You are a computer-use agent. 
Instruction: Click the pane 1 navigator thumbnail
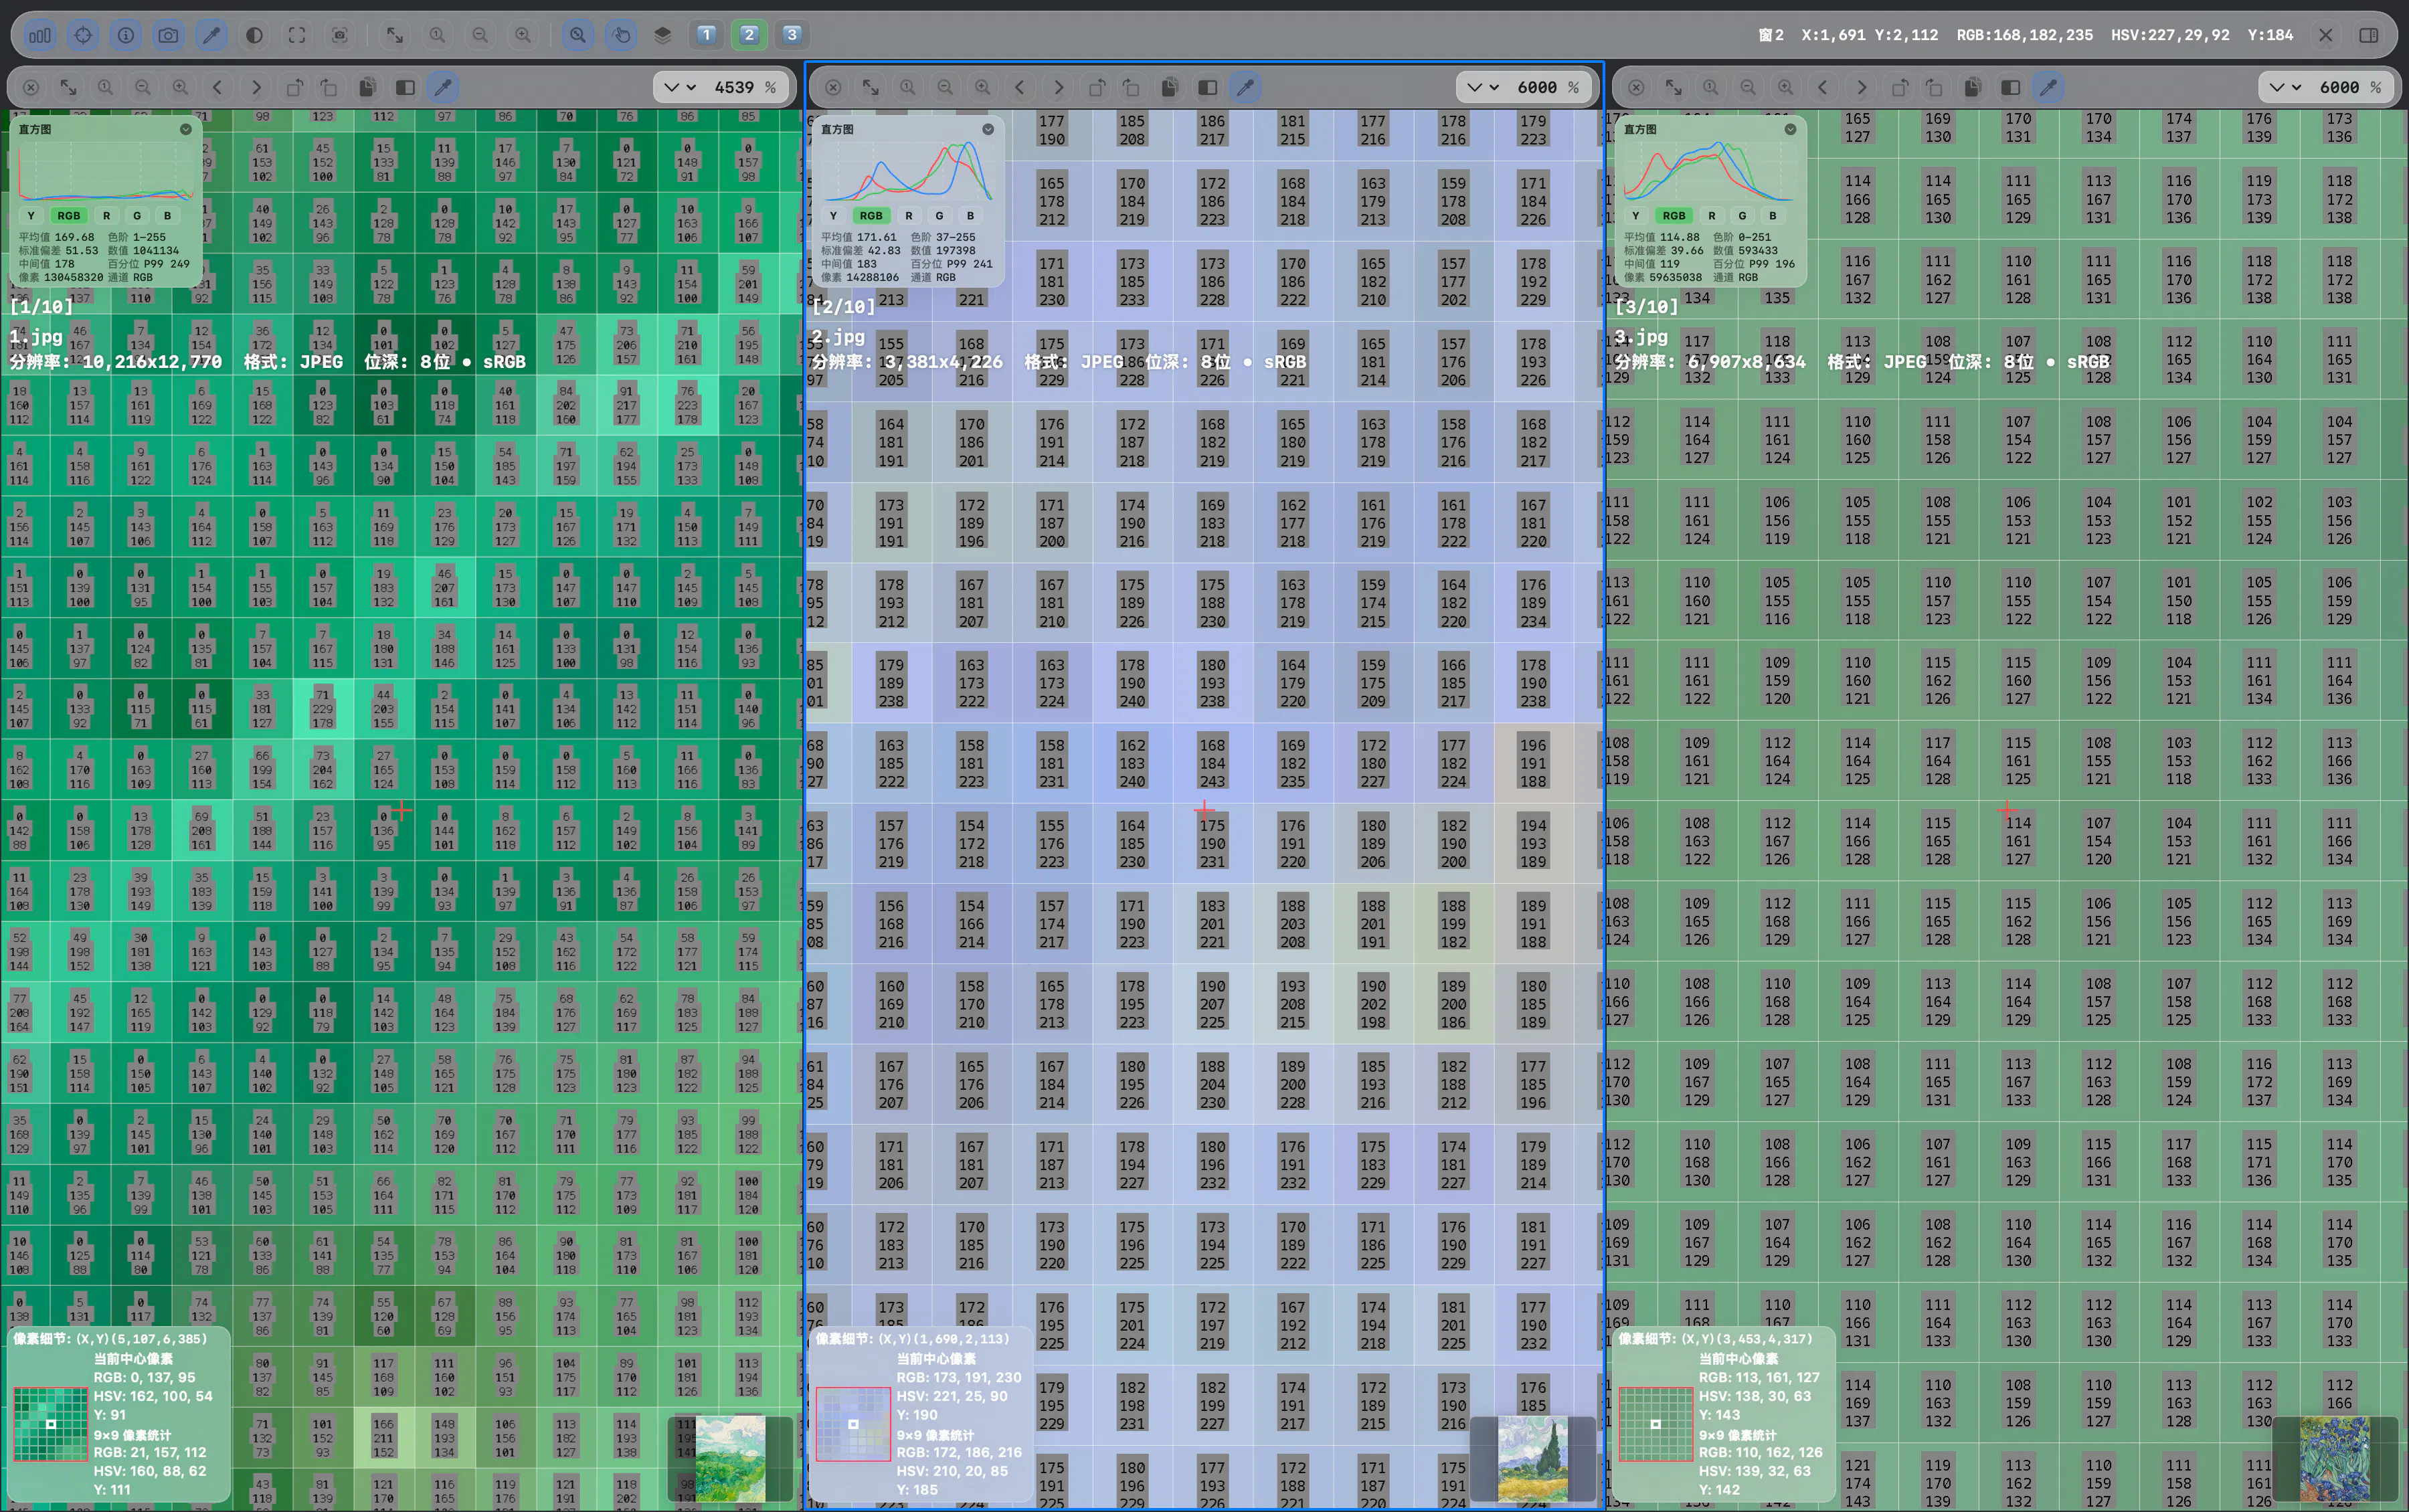click(730, 1458)
